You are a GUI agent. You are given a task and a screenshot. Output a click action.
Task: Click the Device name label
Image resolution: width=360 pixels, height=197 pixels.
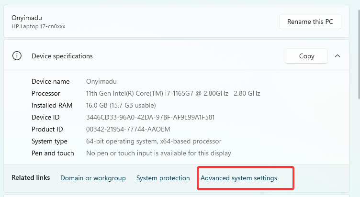[51, 81]
